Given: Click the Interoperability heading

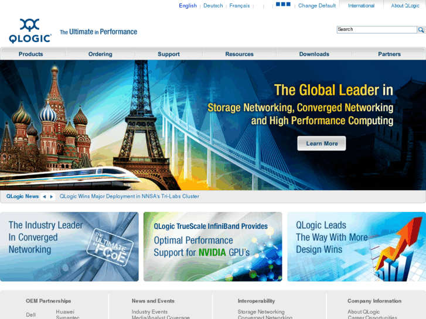Looking at the screenshot, I should coord(256,301).
